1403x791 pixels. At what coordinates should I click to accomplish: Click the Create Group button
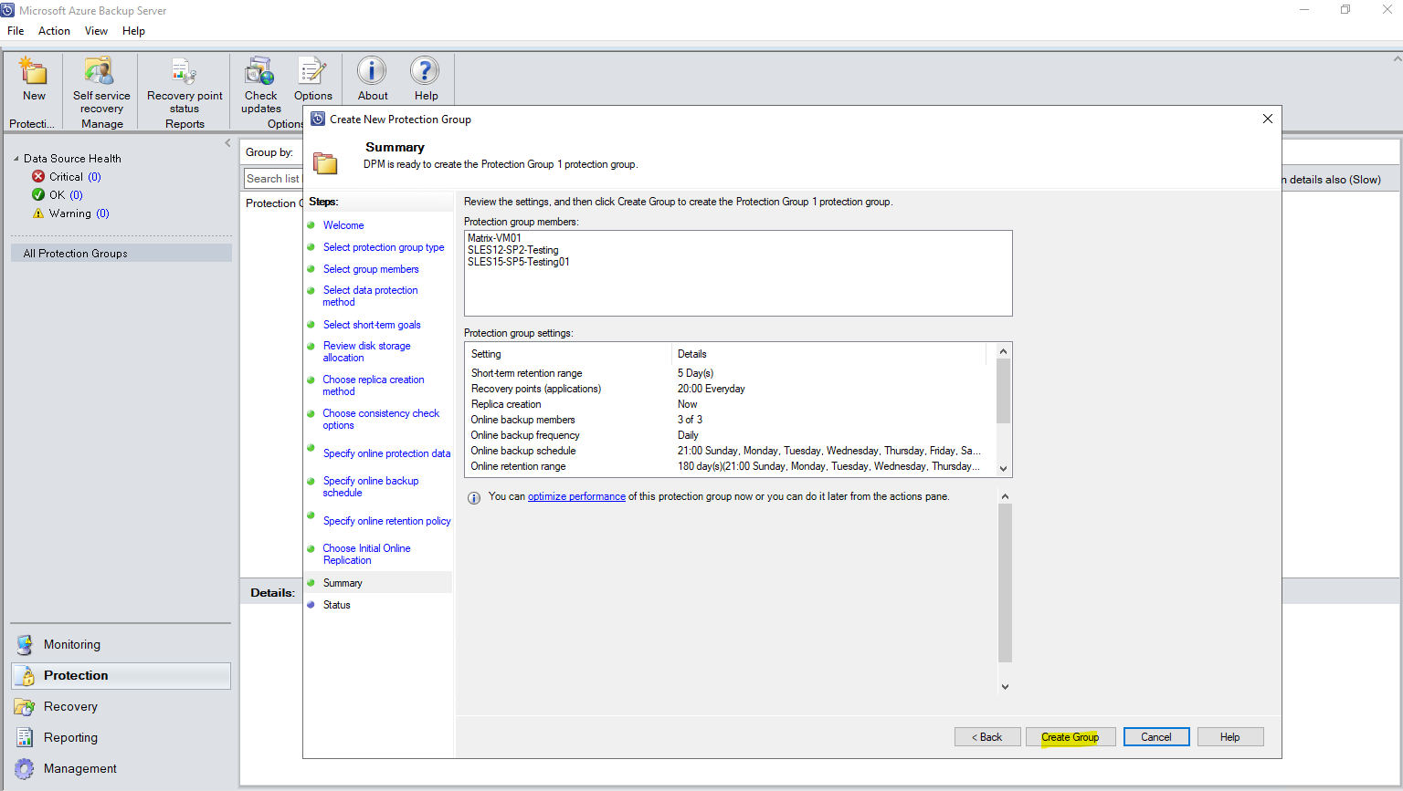click(x=1070, y=737)
